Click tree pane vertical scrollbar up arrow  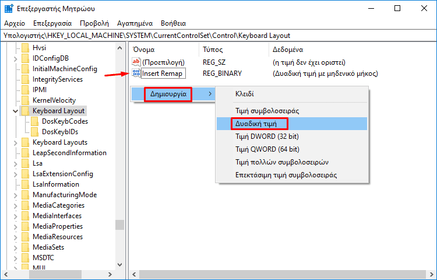coord(120,48)
